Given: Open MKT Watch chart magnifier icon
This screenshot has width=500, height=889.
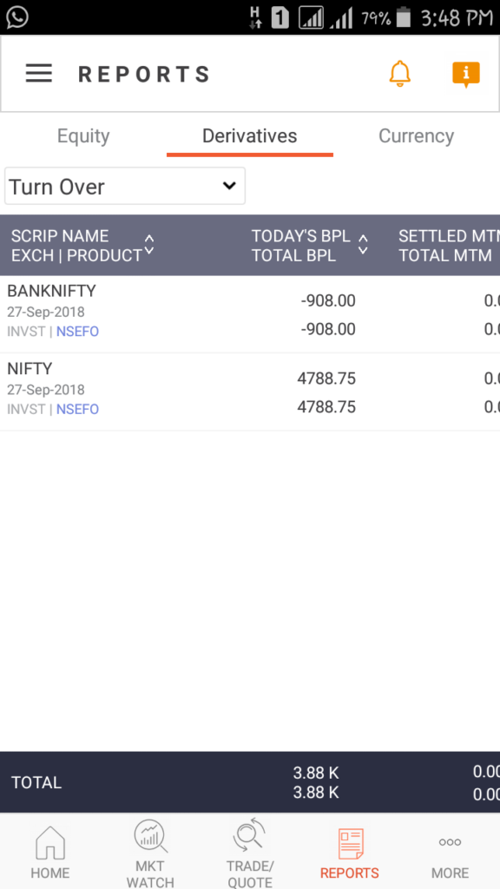Looking at the screenshot, I should [150, 837].
